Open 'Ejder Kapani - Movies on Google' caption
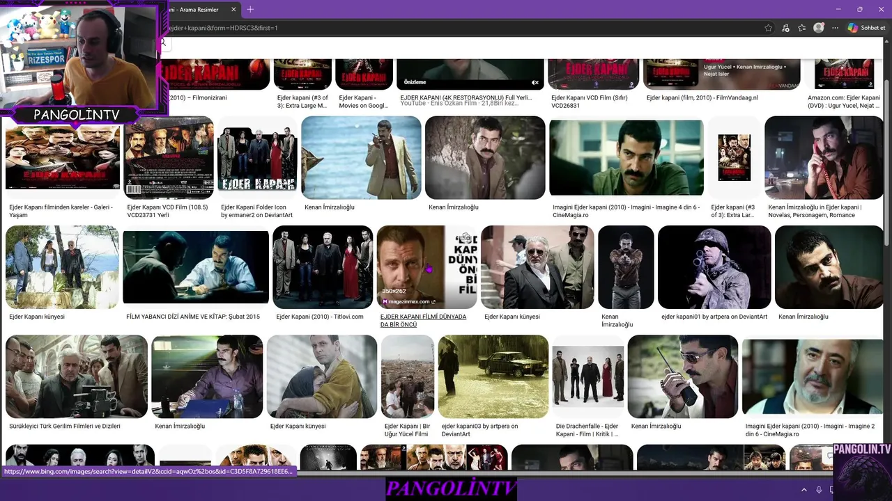 [x=363, y=102]
